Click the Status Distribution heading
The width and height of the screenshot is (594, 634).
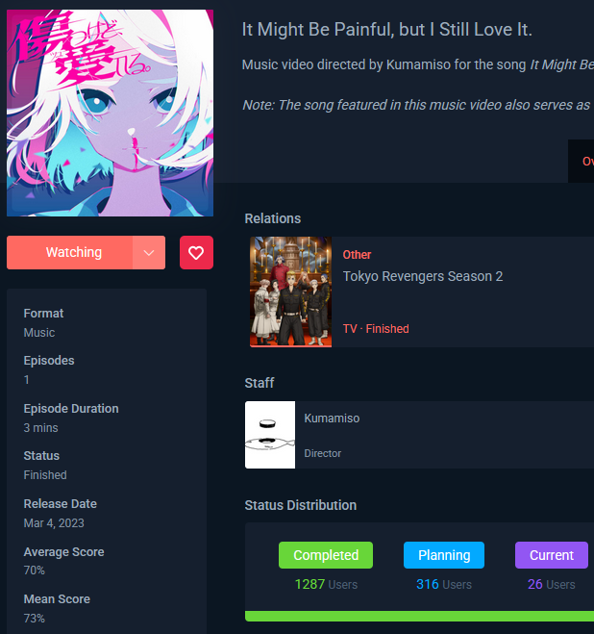coord(301,505)
